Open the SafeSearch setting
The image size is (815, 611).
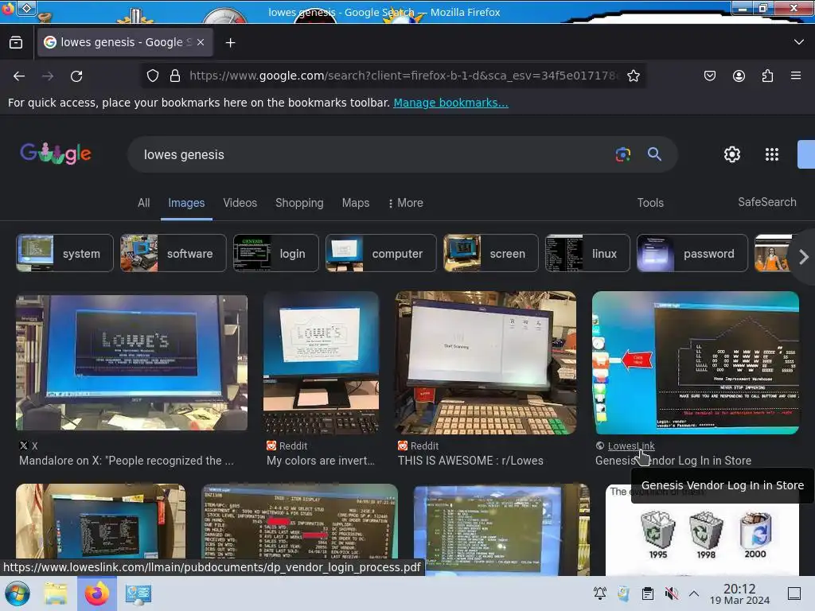pyautogui.click(x=767, y=203)
